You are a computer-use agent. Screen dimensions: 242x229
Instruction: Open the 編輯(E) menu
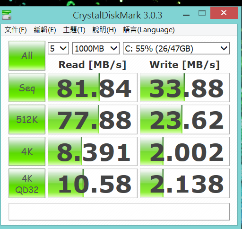click(45, 30)
